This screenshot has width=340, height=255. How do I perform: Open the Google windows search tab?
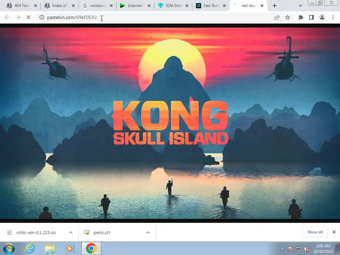point(97,6)
